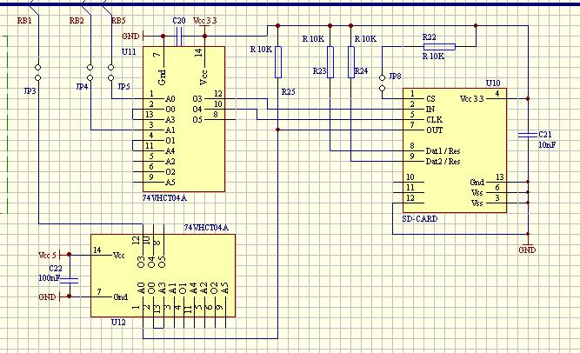Select the C21 10nF capacitor symbol
Screen dimensions: 580x353
point(528,135)
